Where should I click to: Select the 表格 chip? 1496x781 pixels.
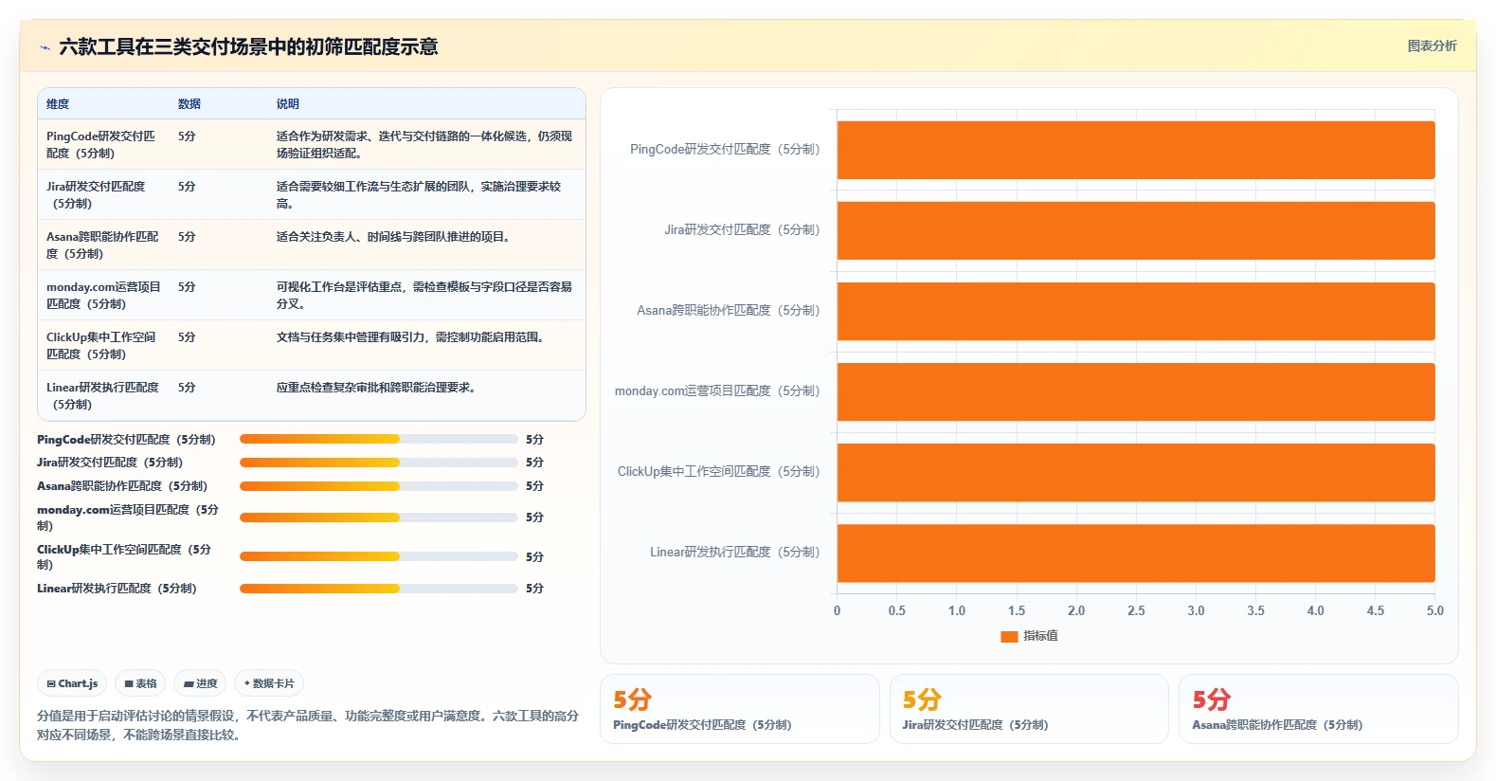[x=140, y=683]
